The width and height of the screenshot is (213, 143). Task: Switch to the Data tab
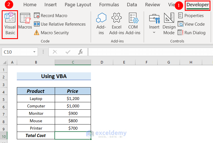tap(132, 5)
